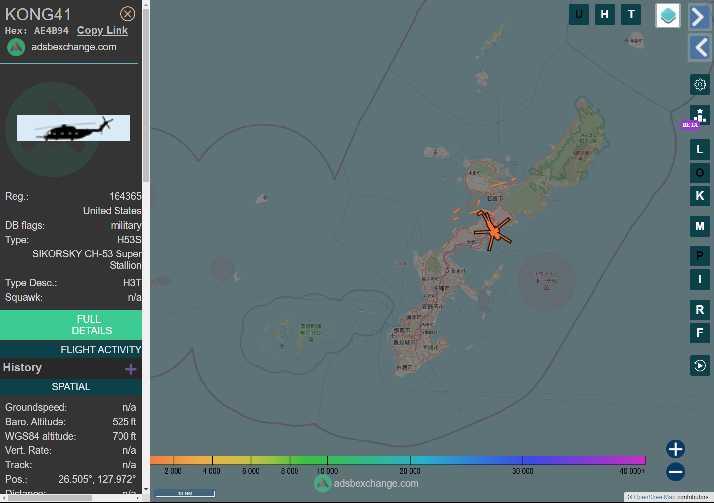Open the FLIGHT ACTIVITY section
This screenshot has height=503, width=714.
71,350
